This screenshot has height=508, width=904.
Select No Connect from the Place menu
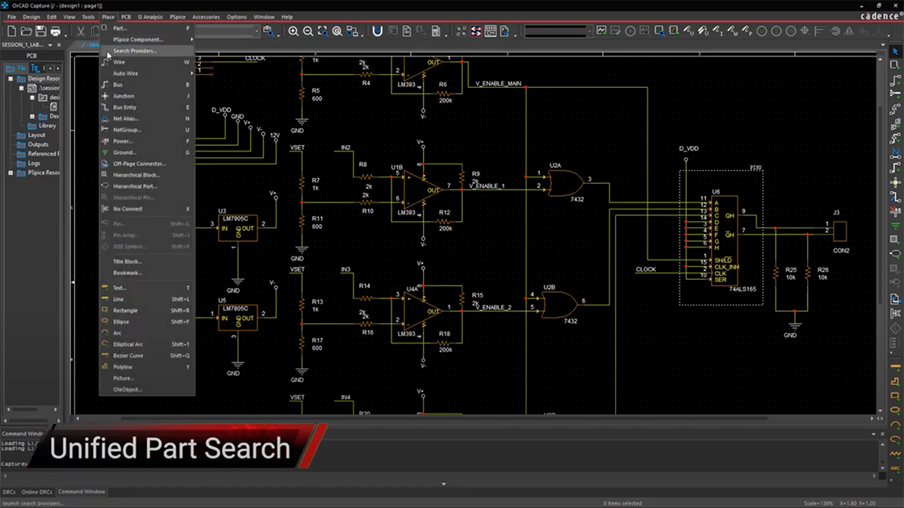point(147,209)
